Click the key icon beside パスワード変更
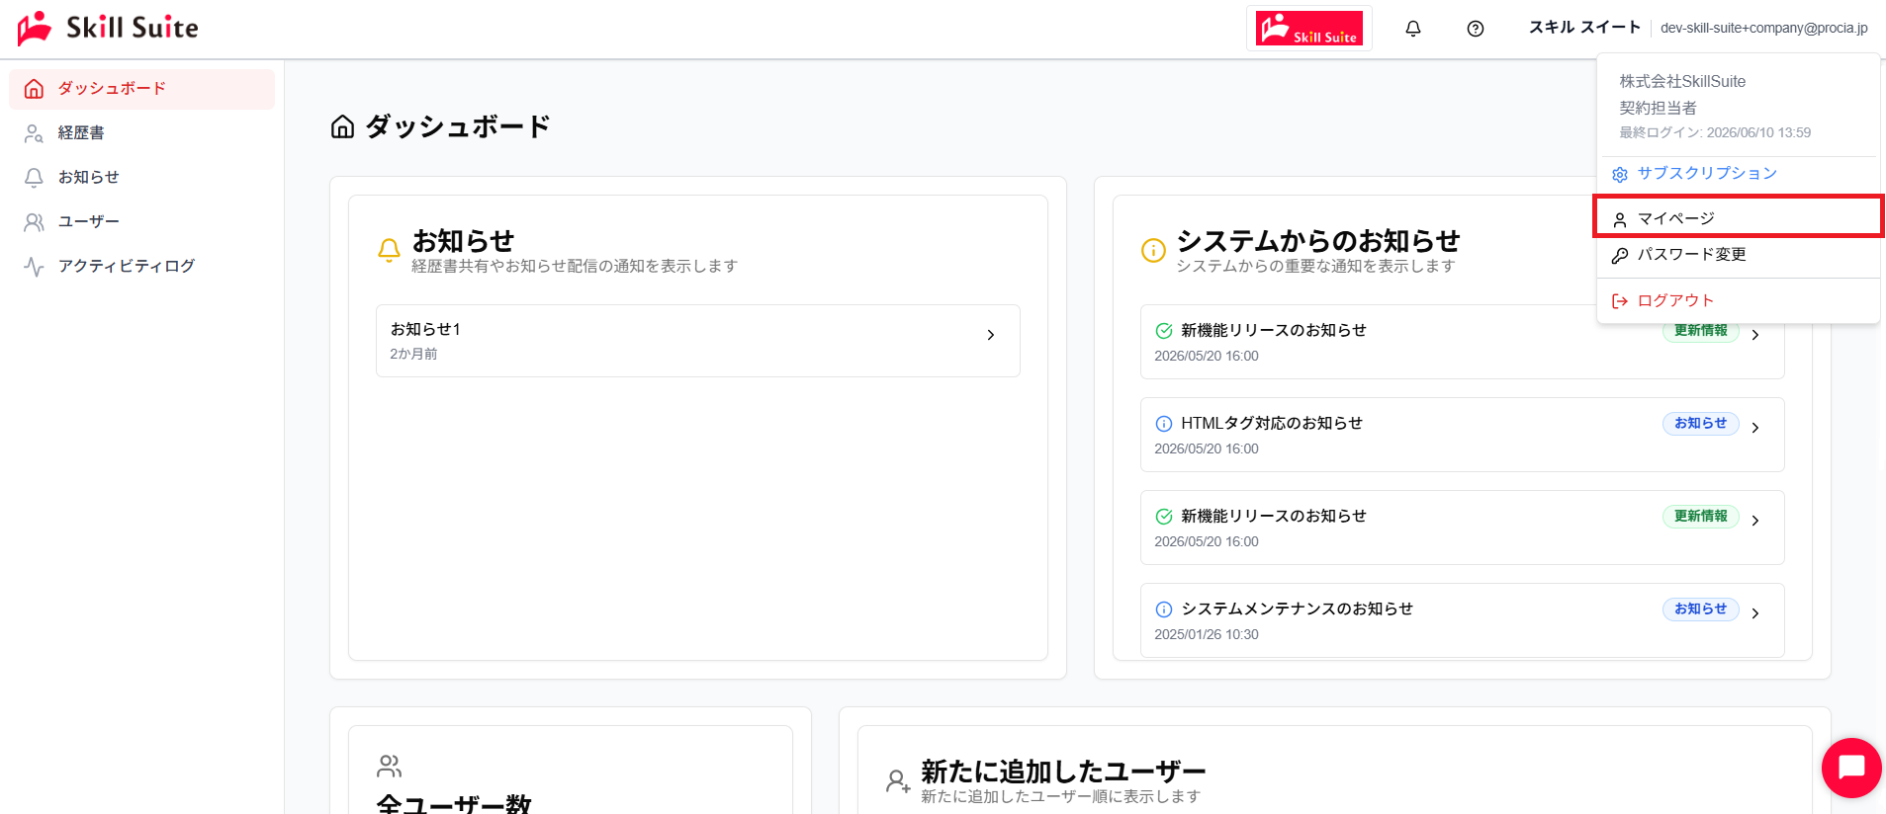 [1620, 256]
